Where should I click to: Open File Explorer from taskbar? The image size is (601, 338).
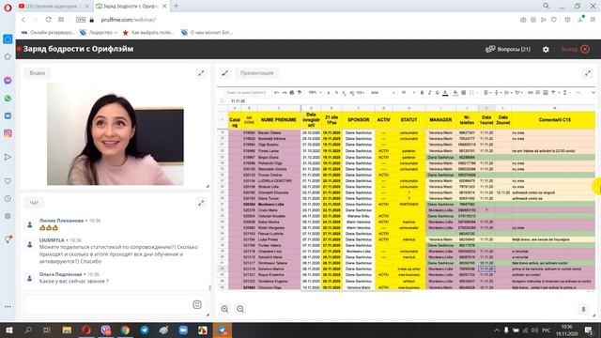pos(67,330)
